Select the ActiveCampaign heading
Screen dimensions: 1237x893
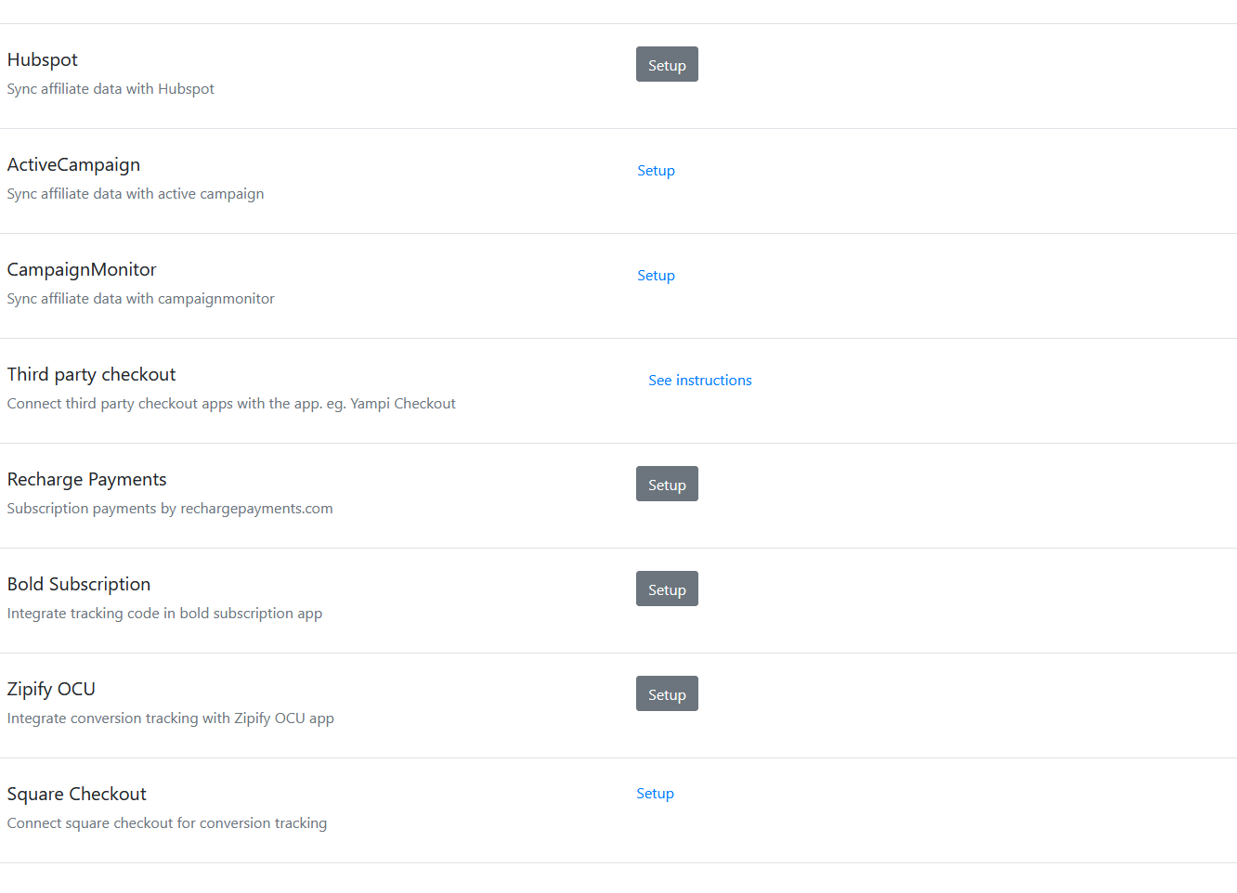pyautogui.click(x=73, y=164)
